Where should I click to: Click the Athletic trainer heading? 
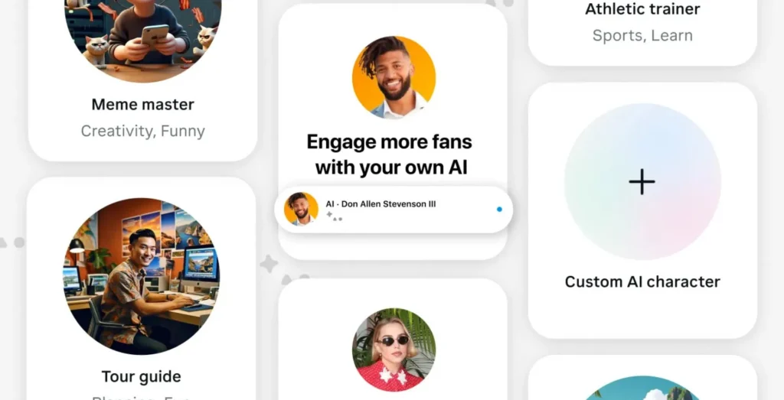[642, 8]
